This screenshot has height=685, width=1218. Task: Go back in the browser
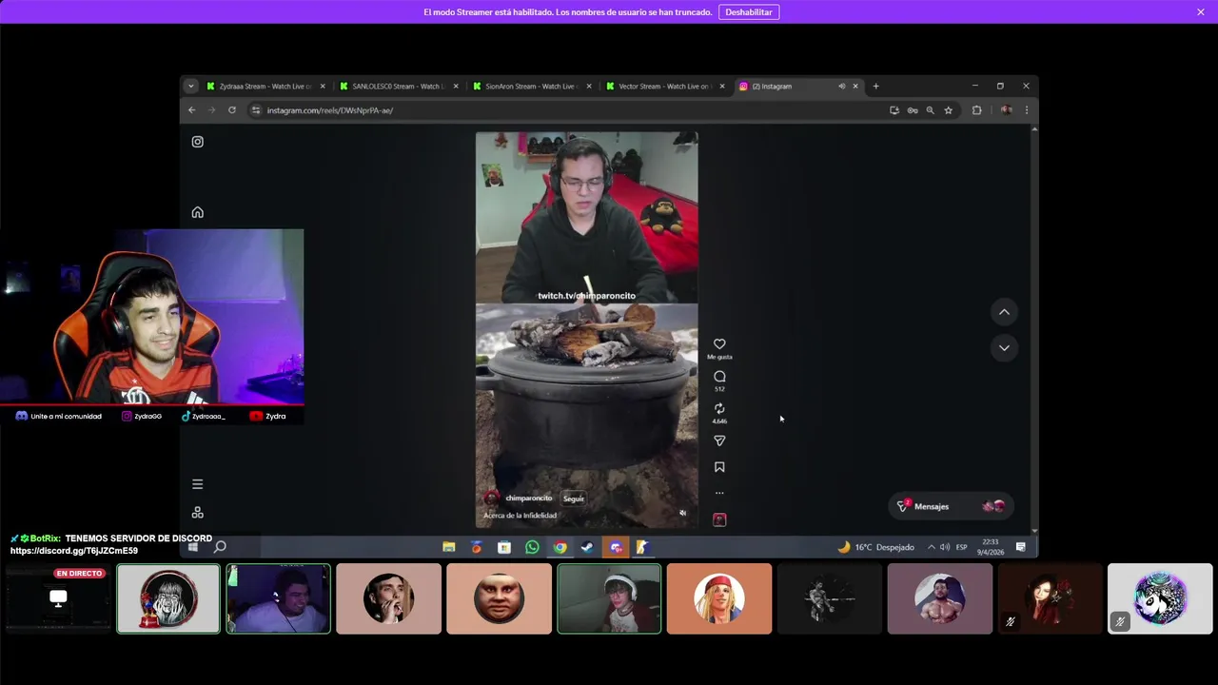click(x=191, y=110)
